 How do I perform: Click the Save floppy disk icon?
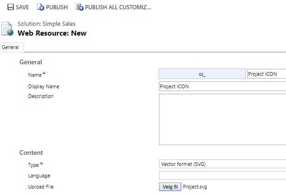(10, 7)
